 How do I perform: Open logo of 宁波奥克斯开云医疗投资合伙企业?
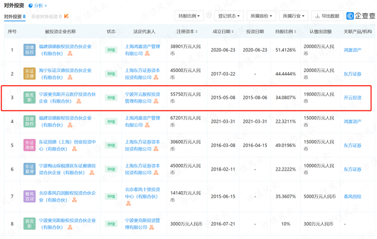pyautogui.click(x=30, y=97)
